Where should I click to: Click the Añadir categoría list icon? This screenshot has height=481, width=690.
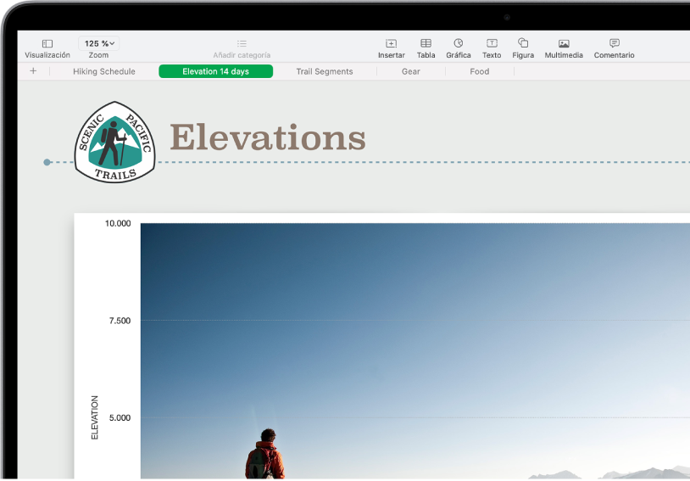(242, 43)
